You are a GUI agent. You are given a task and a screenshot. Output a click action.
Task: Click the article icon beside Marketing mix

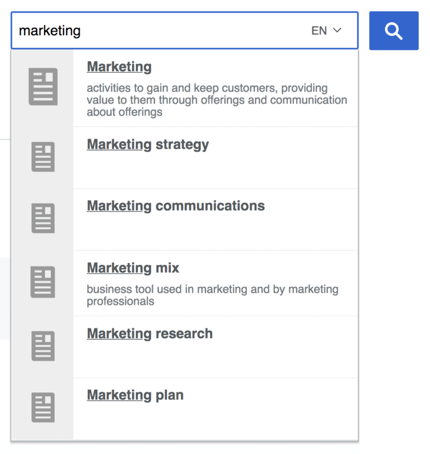point(43,283)
